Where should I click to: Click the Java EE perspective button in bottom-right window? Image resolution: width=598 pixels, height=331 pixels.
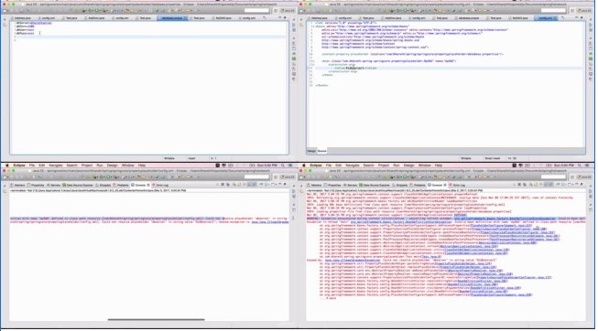(x=584, y=177)
